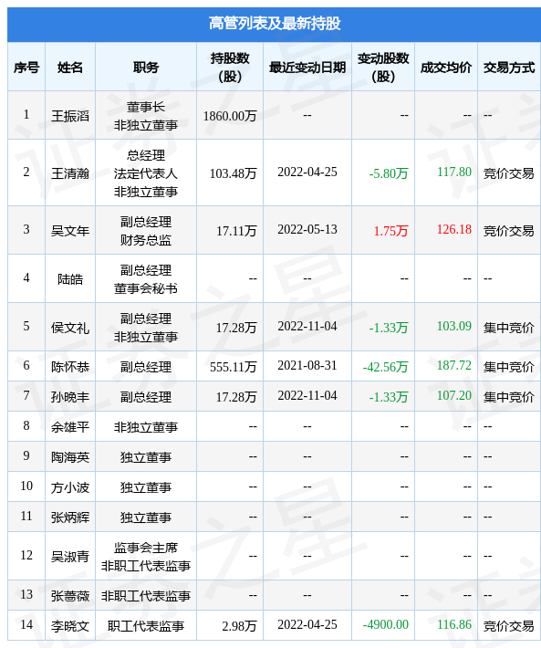Viewport: 541px width, 648px height.
Task: Select 陈怀恭 in the name column
Action: click(70, 367)
